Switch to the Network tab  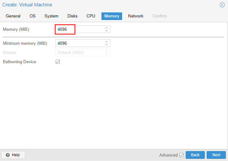pos(136,16)
